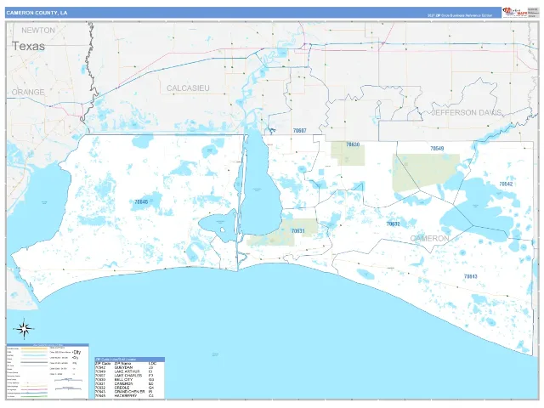Click the map legend title bar
The width and height of the screenshot is (544, 408).
(48, 345)
